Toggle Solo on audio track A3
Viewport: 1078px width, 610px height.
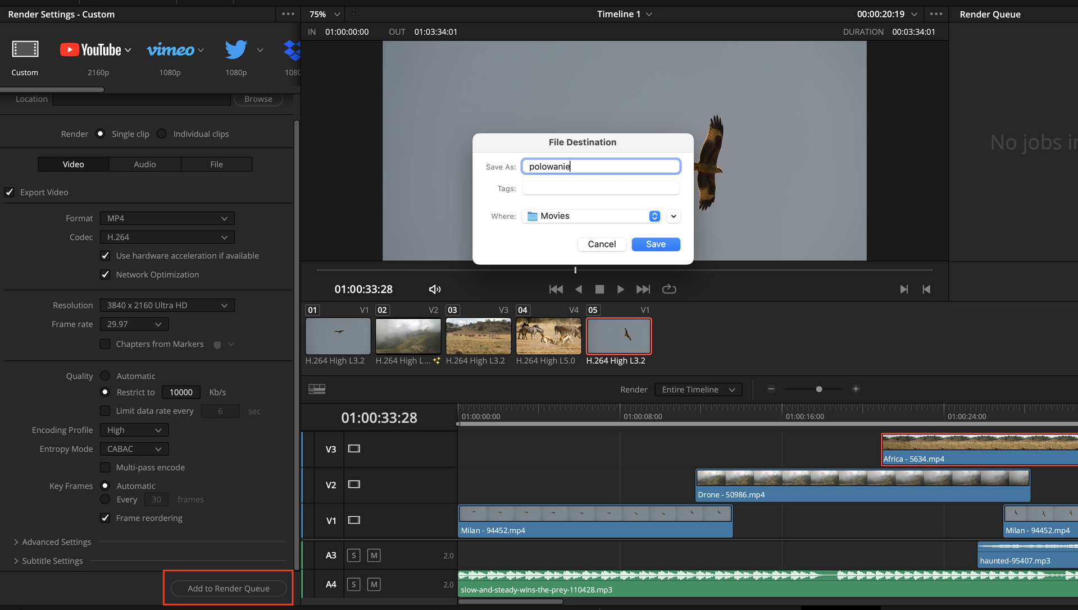(x=353, y=556)
